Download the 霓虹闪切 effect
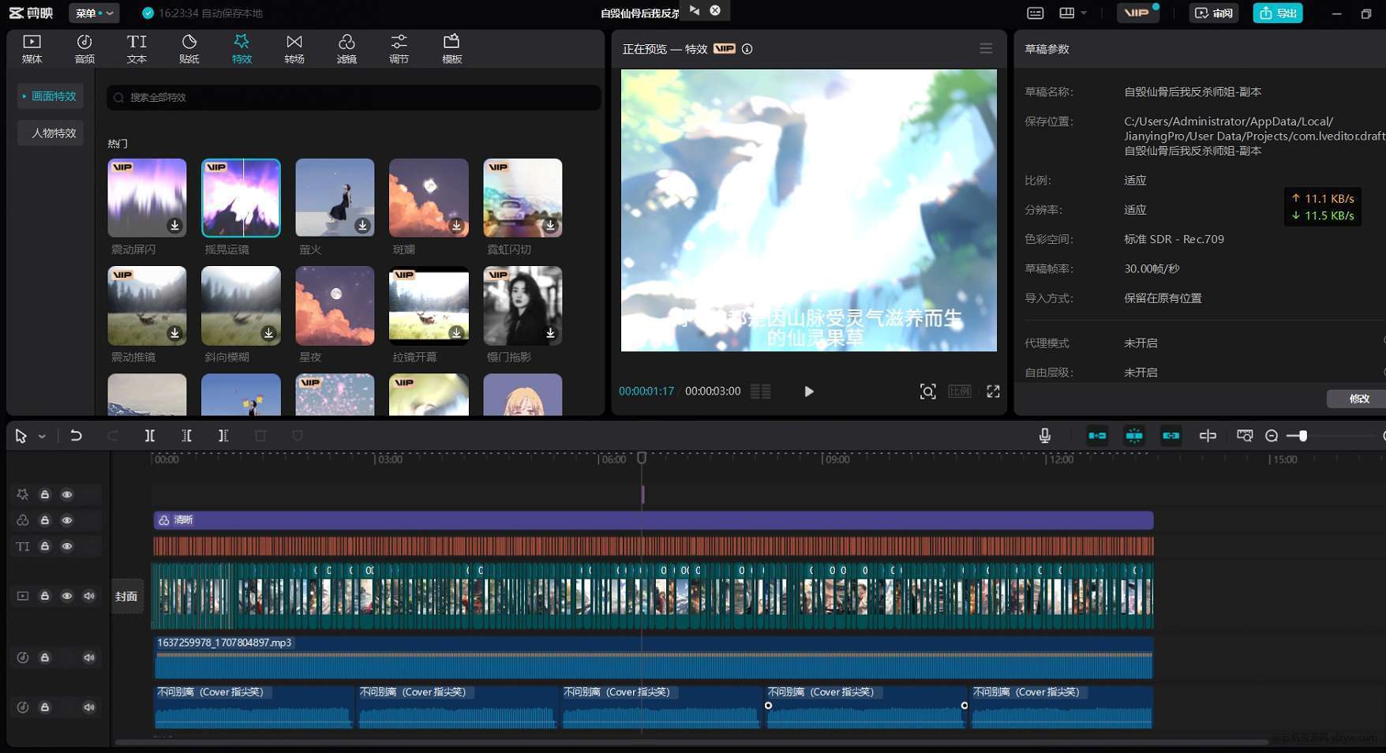 click(550, 225)
